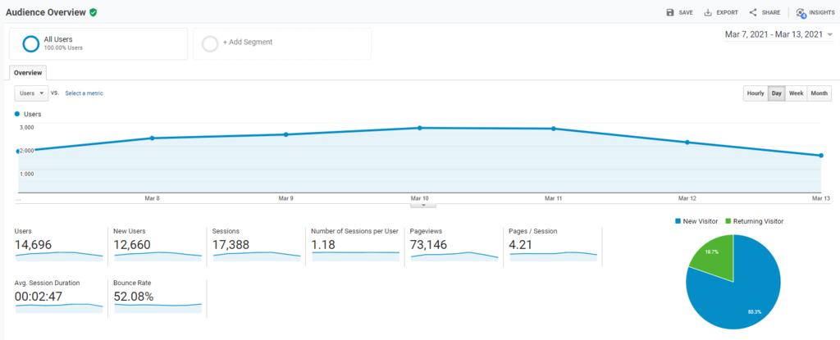This screenshot has height=340, width=840.
Task: Click the green verified shield icon
Action: coord(94,12)
